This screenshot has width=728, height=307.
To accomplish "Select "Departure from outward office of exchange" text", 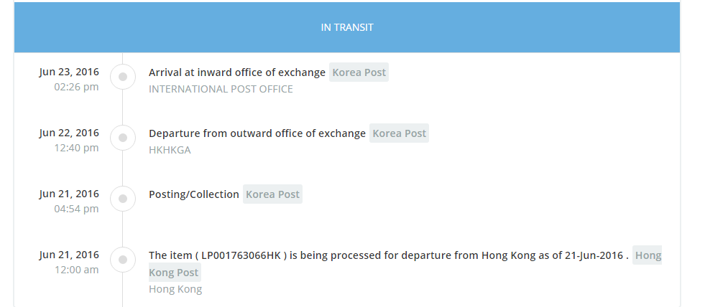I will (257, 133).
